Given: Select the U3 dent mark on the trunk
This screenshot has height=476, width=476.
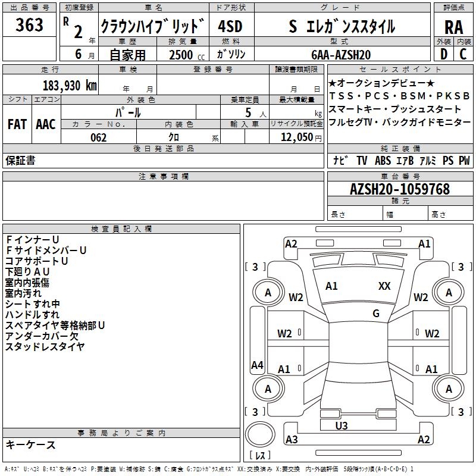Looking at the screenshot, I should click(342, 425).
